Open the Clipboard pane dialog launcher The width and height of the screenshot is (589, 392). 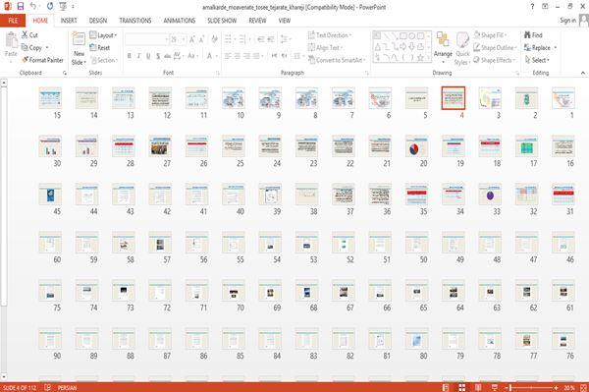pos(65,73)
